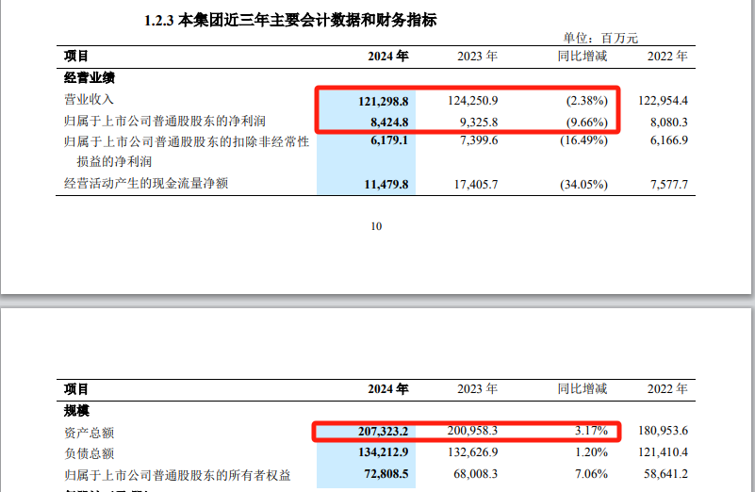Click the 11,479.8 operating cash flow

[x=386, y=185]
